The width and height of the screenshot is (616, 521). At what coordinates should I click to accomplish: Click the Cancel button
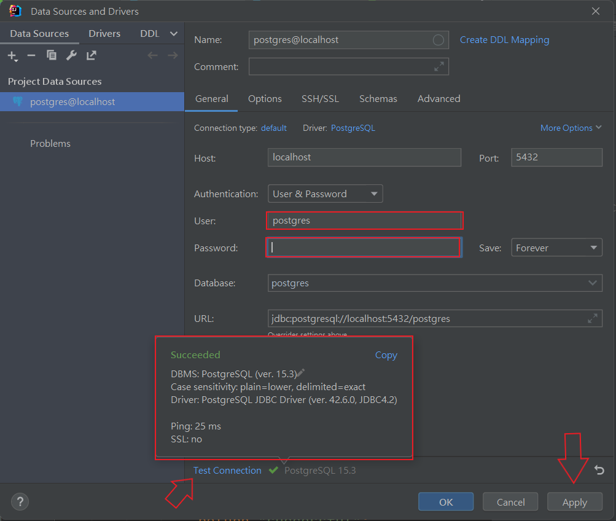tap(510, 502)
